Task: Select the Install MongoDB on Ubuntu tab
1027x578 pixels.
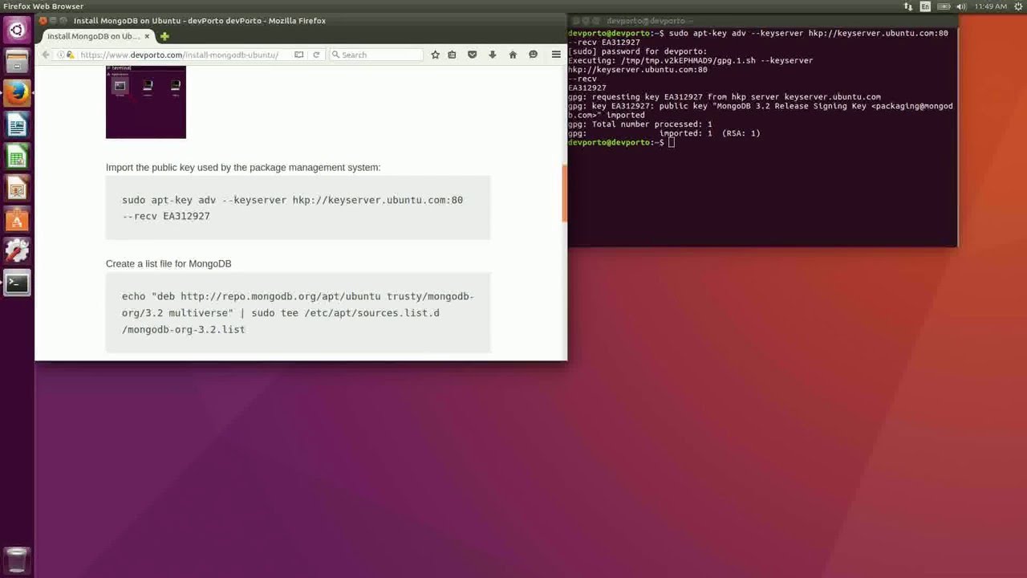Action: click(x=98, y=36)
